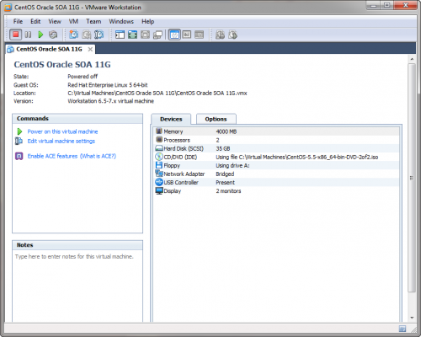Click the Display monitor icon
The height and width of the screenshot is (337, 421).
[x=159, y=190]
